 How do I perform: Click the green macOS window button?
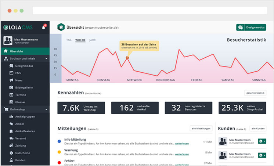[x=22, y=11]
